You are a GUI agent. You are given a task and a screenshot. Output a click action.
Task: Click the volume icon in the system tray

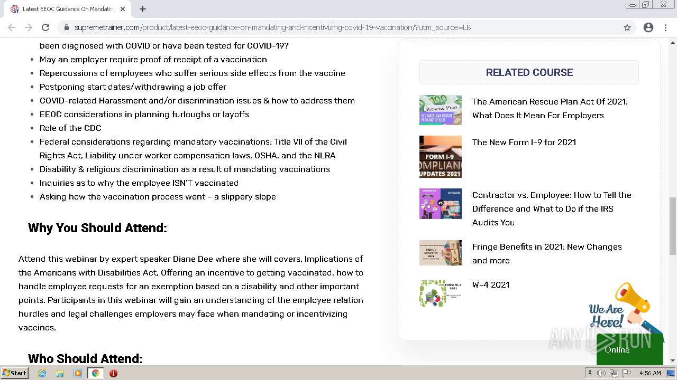(601, 373)
